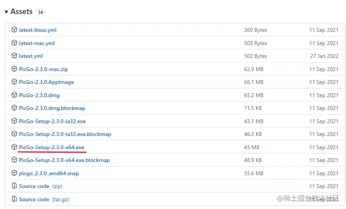Download Source code (zip)

click(x=41, y=186)
